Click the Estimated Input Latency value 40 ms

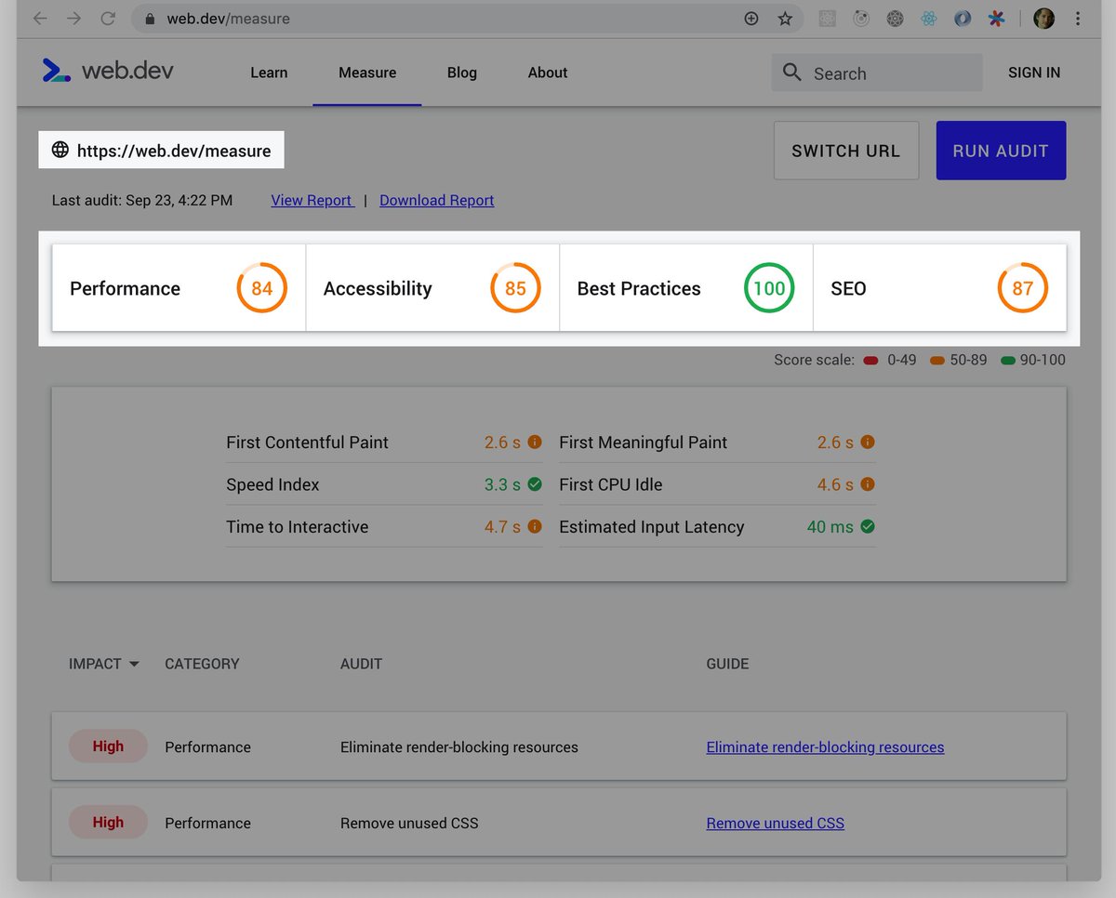click(830, 526)
